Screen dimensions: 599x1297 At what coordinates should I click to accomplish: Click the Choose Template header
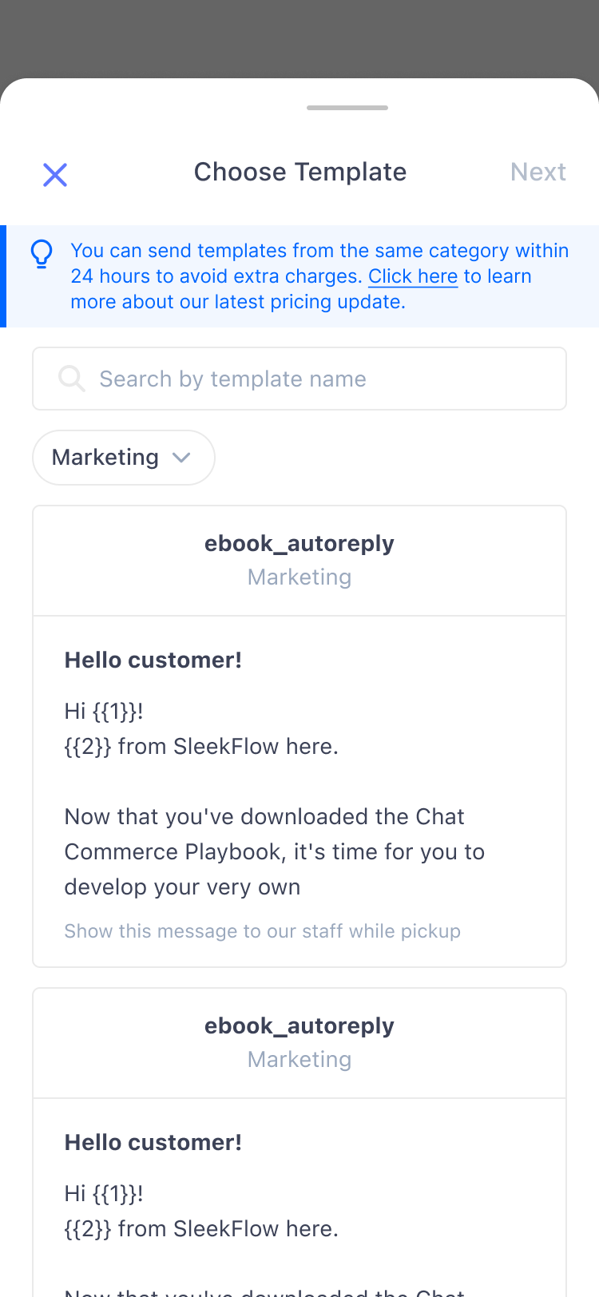click(299, 171)
